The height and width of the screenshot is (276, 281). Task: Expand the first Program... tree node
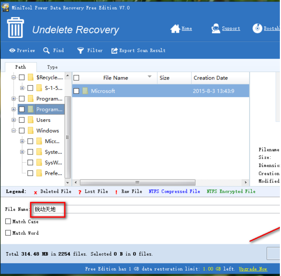coord(13,98)
